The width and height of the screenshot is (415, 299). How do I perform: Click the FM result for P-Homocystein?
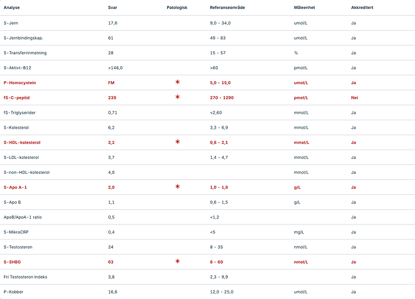(x=111, y=82)
